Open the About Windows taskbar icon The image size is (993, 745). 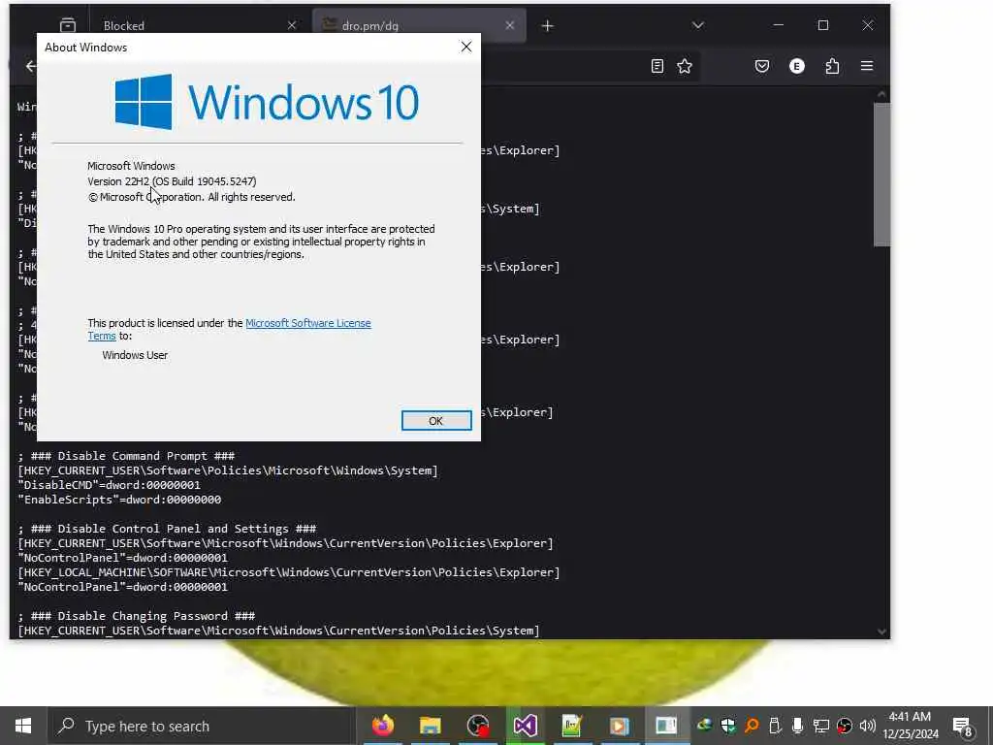tap(666, 726)
